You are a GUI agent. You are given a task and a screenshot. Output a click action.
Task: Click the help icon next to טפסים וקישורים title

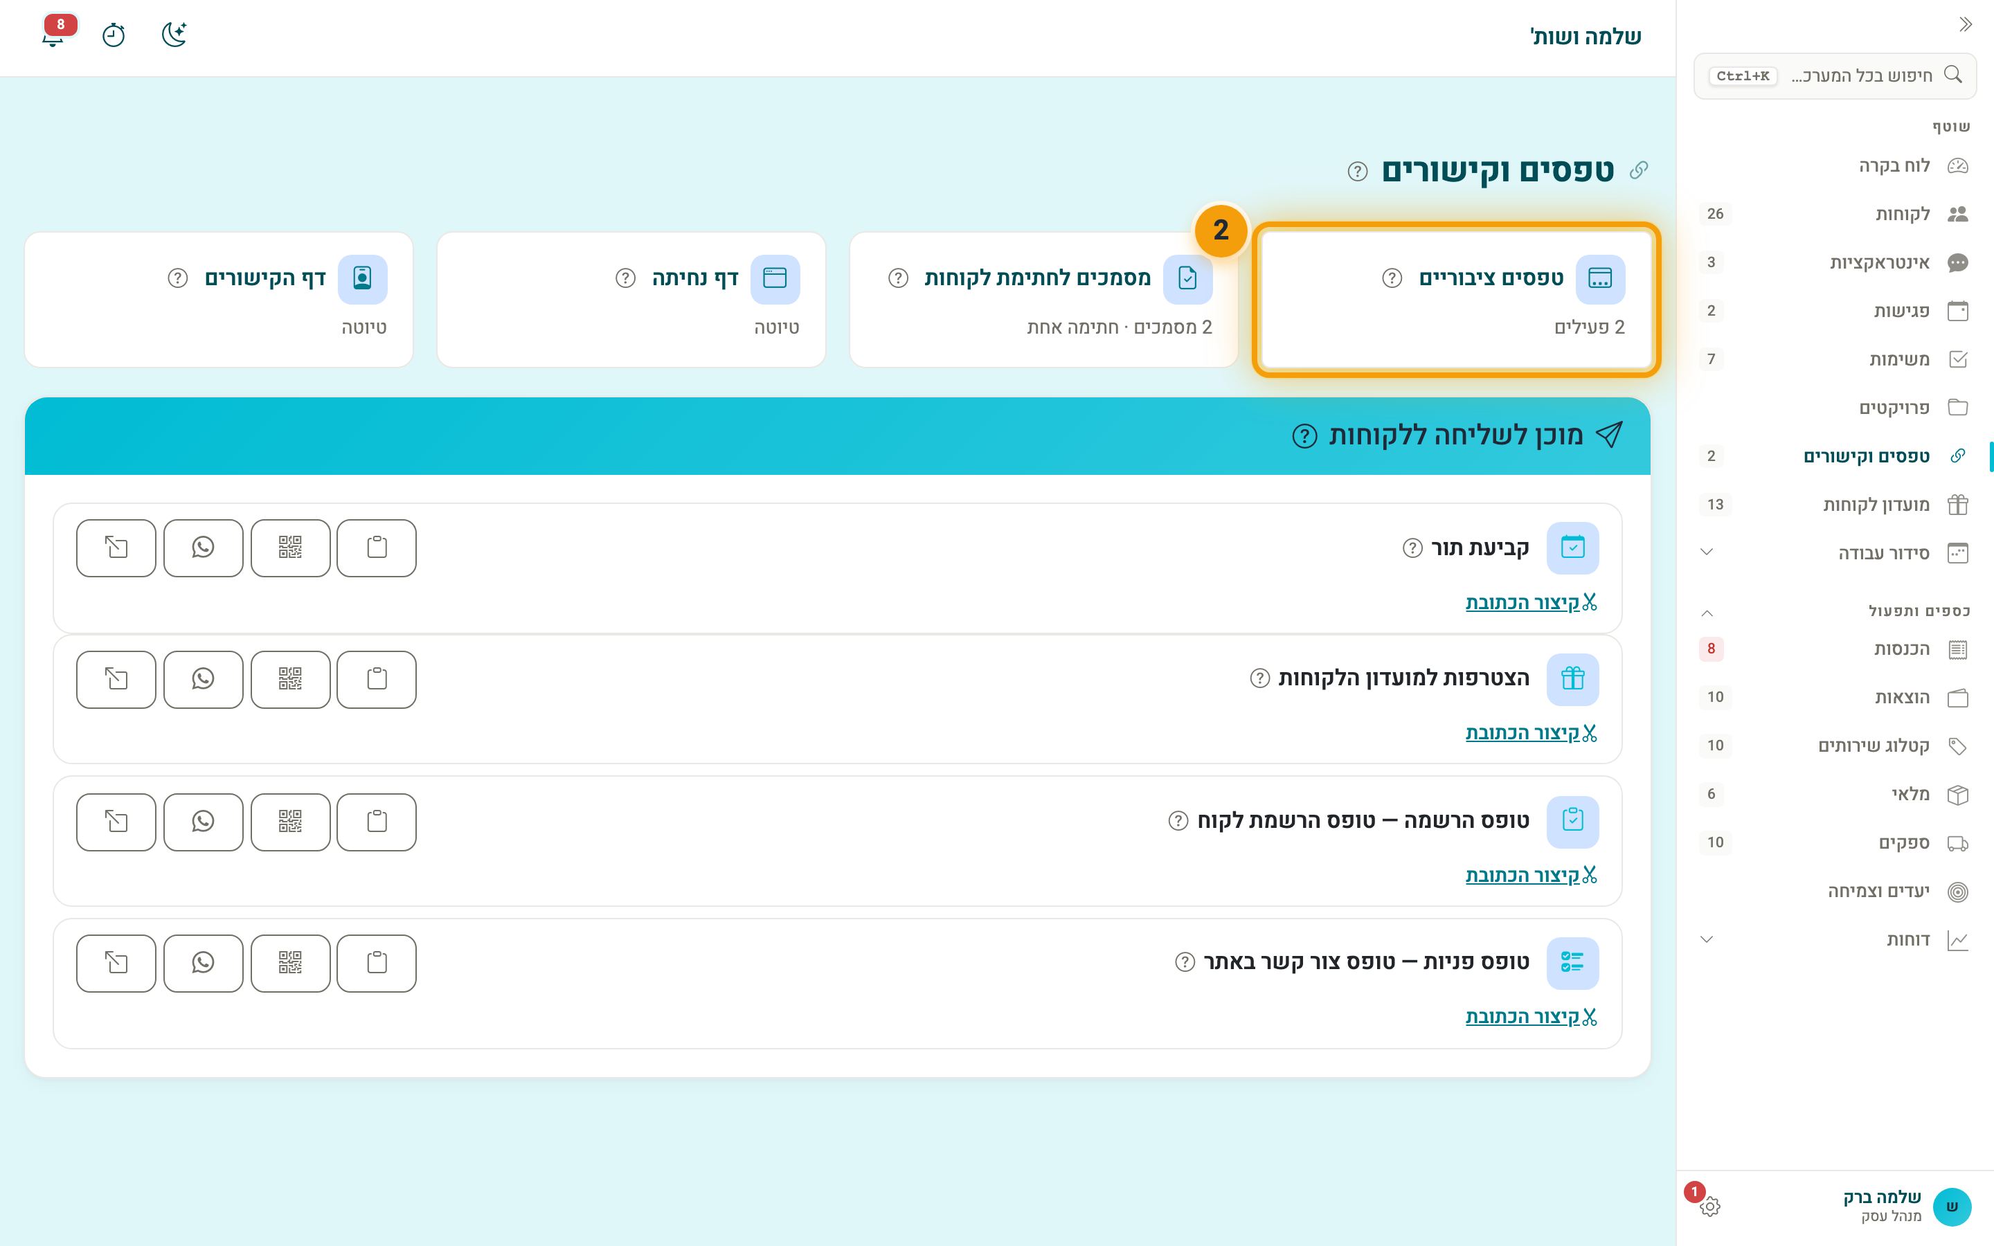tap(1357, 172)
